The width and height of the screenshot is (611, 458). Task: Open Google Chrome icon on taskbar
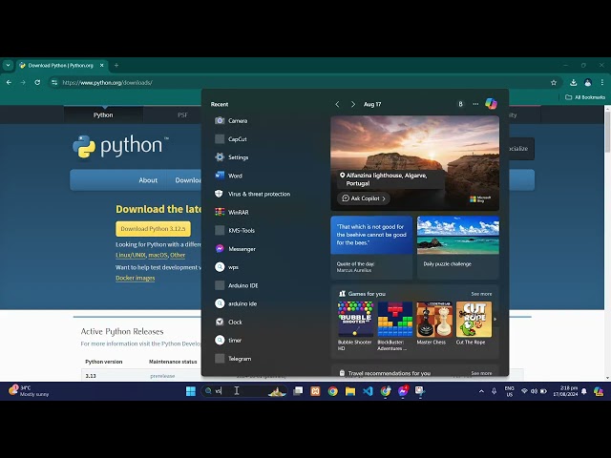click(x=333, y=391)
